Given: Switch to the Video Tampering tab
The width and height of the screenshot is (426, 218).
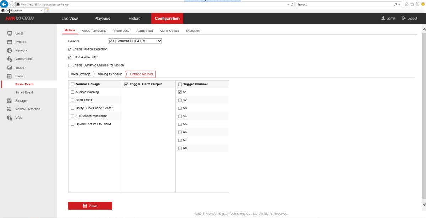Looking at the screenshot, I should coord(94,31).
